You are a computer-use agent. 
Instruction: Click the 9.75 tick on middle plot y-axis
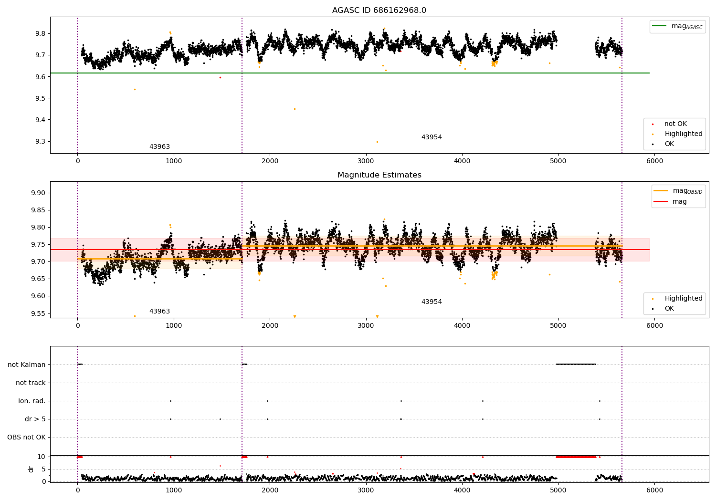pos(37,245)
